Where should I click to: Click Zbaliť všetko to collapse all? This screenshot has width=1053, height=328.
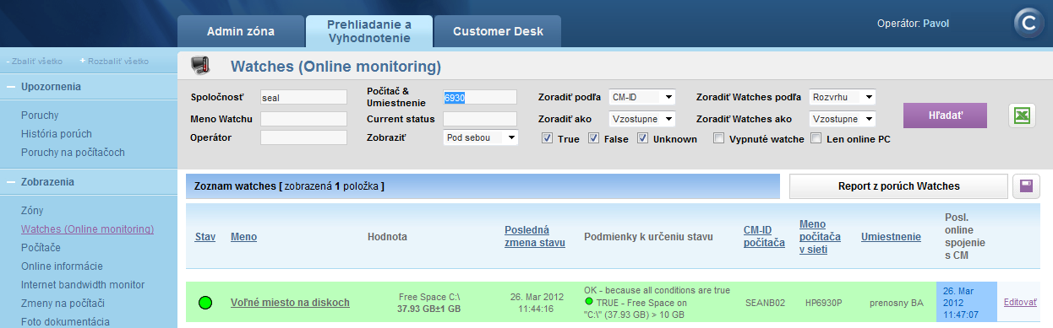(35, 61)
